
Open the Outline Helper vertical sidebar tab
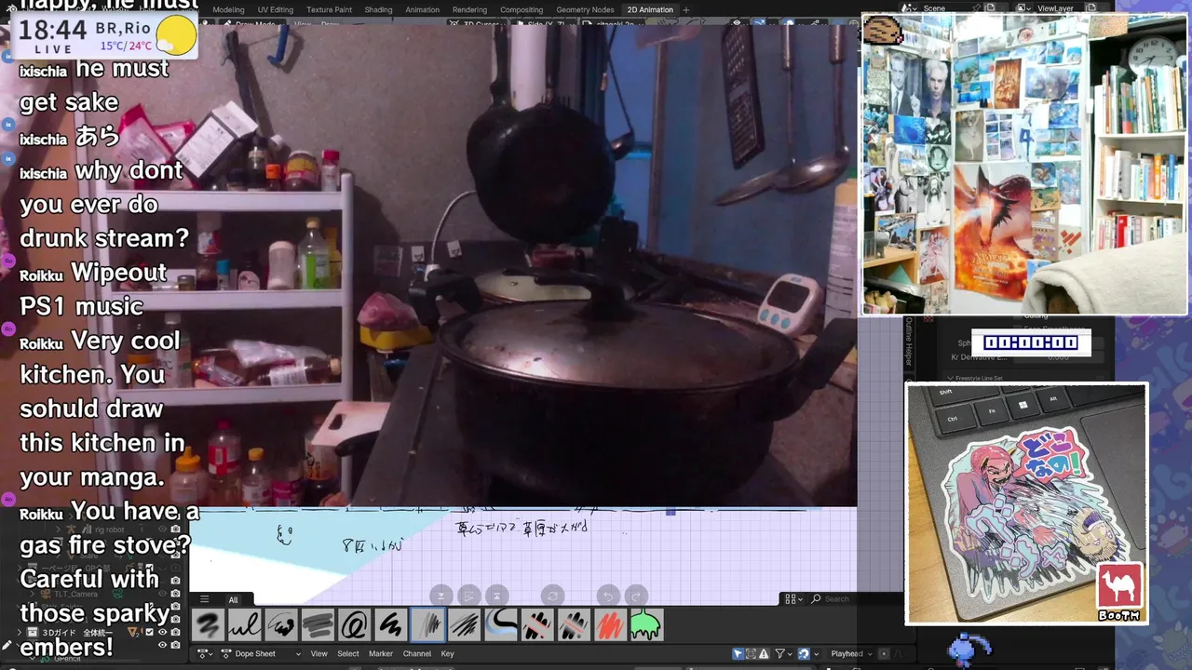click(910, 342)
